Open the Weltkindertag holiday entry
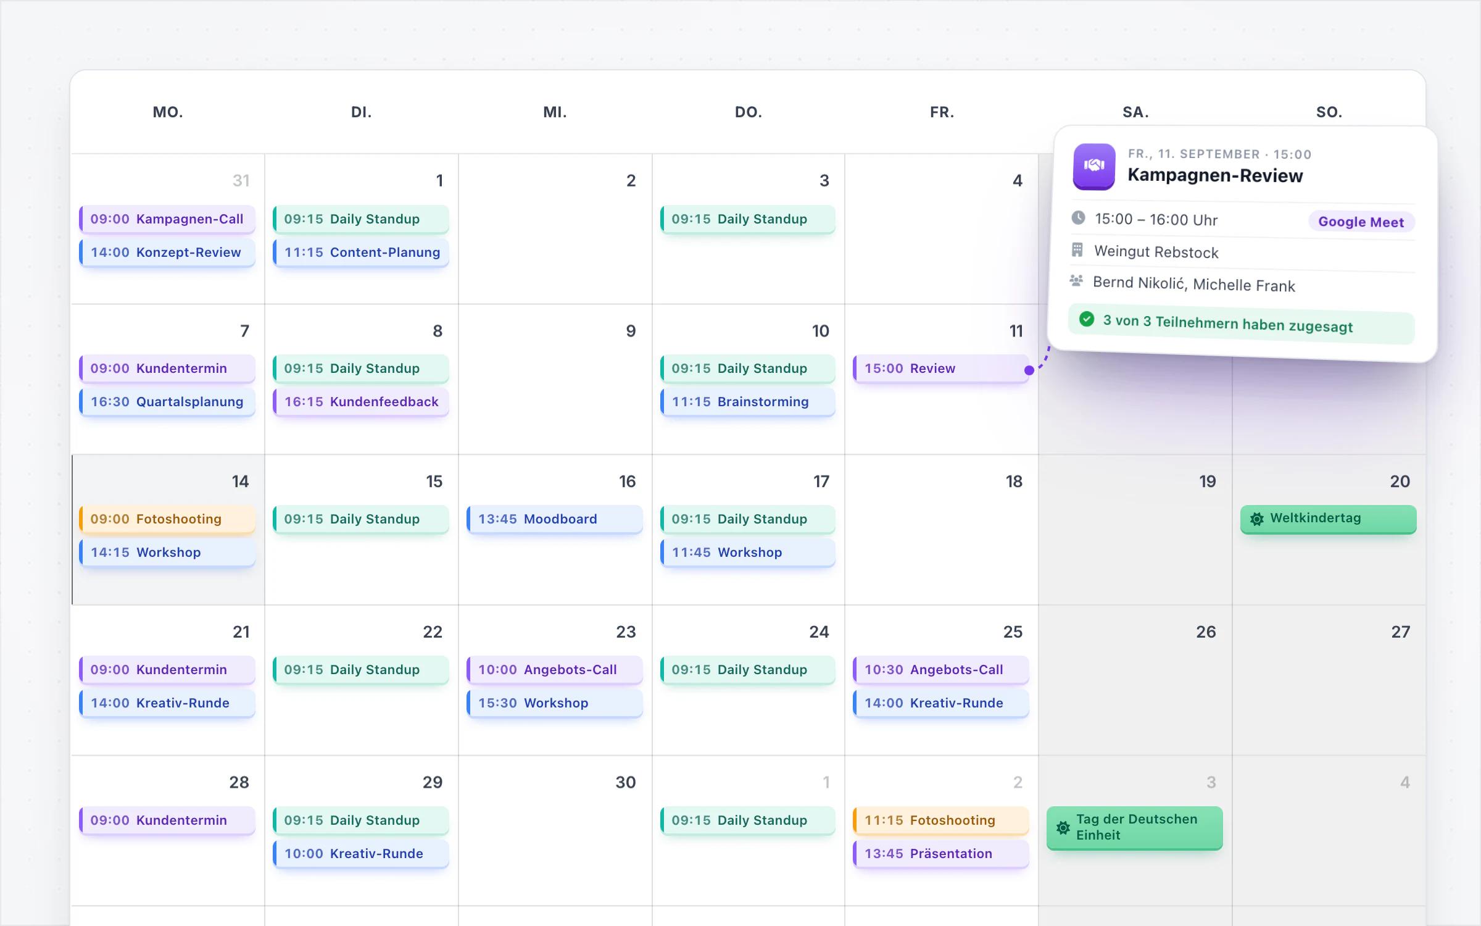 click(x=1328, y=519)
